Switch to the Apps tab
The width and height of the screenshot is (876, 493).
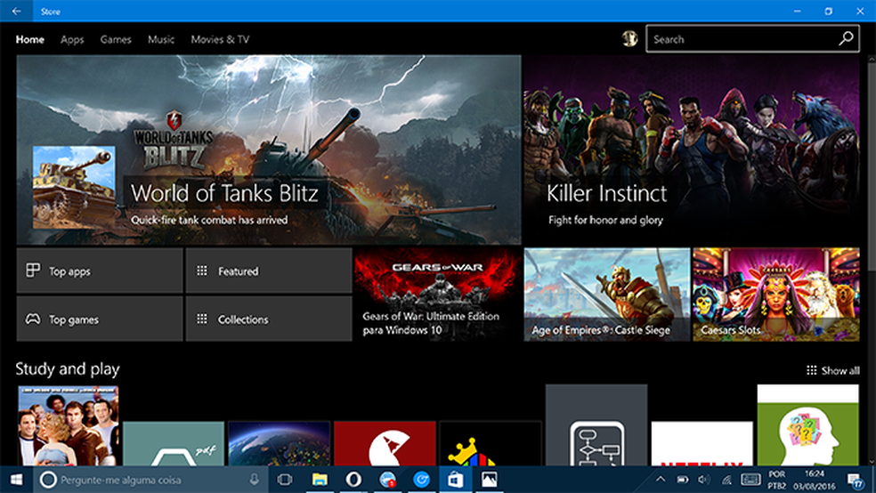click(72, 40)
